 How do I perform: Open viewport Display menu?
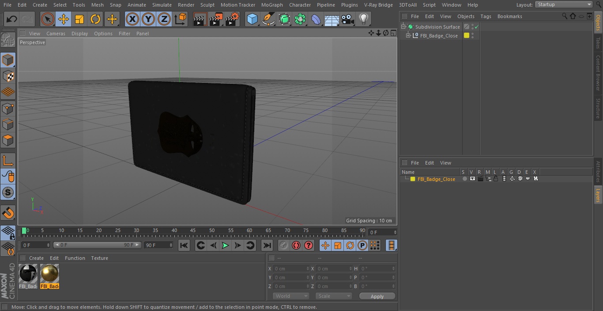(x=79, y=34)
